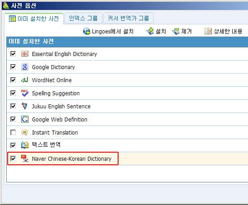Click the WordNet Online icon
The image size is (248, 205).
tap(25, 80)
